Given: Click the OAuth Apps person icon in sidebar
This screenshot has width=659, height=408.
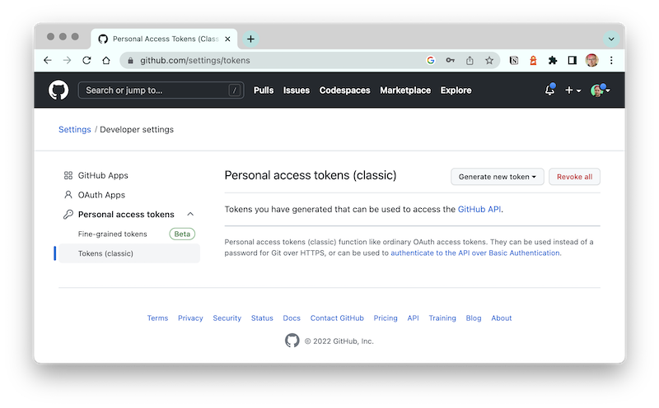Looking at the screenshot, I should tap(68, 195).
